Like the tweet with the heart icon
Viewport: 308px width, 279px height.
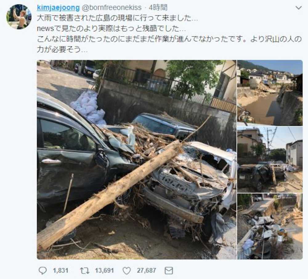coord(127,271)
